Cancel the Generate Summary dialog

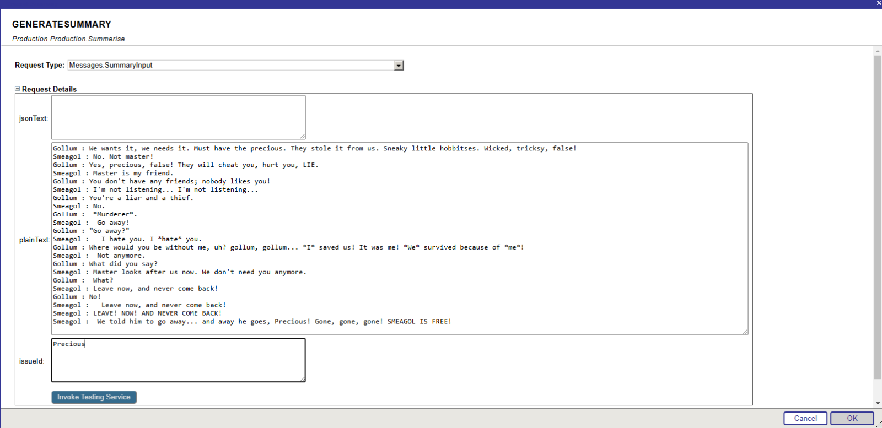click(805, 419)
